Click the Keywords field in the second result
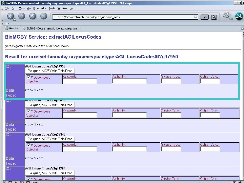Screen dimensions: 244x183 pyautogui.click(x=80, y=115)
